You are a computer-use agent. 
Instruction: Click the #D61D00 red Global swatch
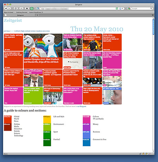(x=8, y=119)
